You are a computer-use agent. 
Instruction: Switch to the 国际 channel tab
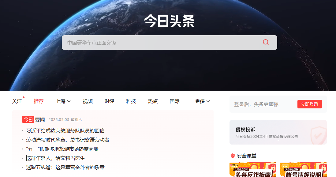[174, 101]
